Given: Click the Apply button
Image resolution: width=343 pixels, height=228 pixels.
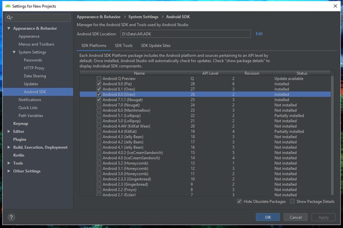Looking at the screenshot, I should tap(323, 217).
